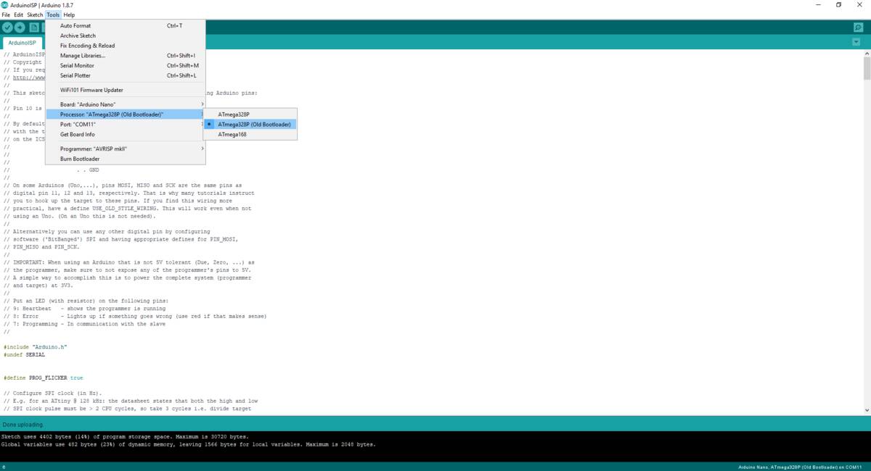Click the Upload arrow toolbar icon
The height and width of the screenshot is (471, 871).
pyautogui.click(x=20, y=28)
